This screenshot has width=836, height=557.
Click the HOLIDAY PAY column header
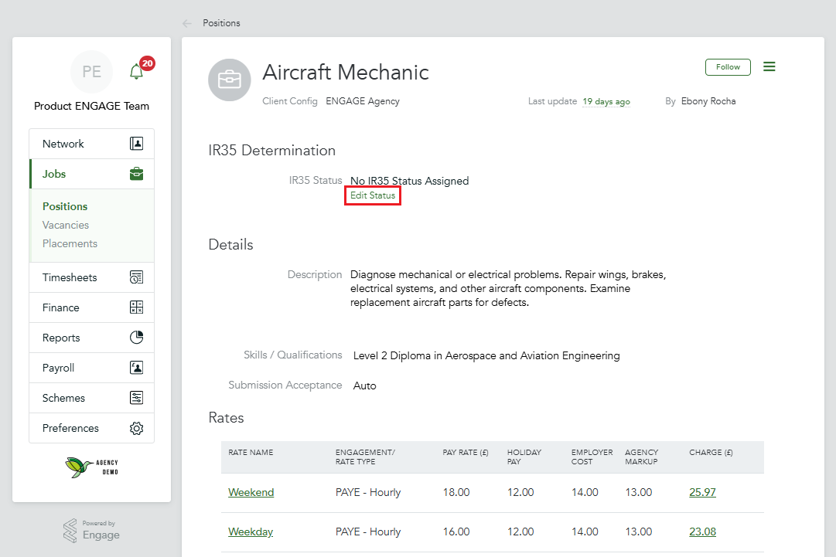[x=524, y=457]
